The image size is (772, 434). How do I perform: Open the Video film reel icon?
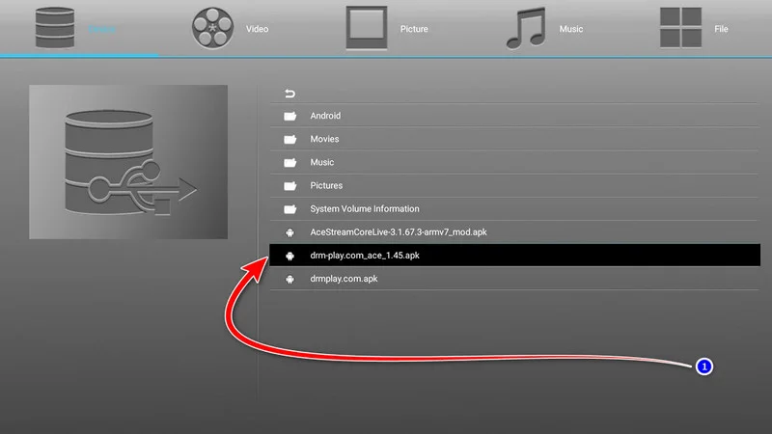point(212,28)
